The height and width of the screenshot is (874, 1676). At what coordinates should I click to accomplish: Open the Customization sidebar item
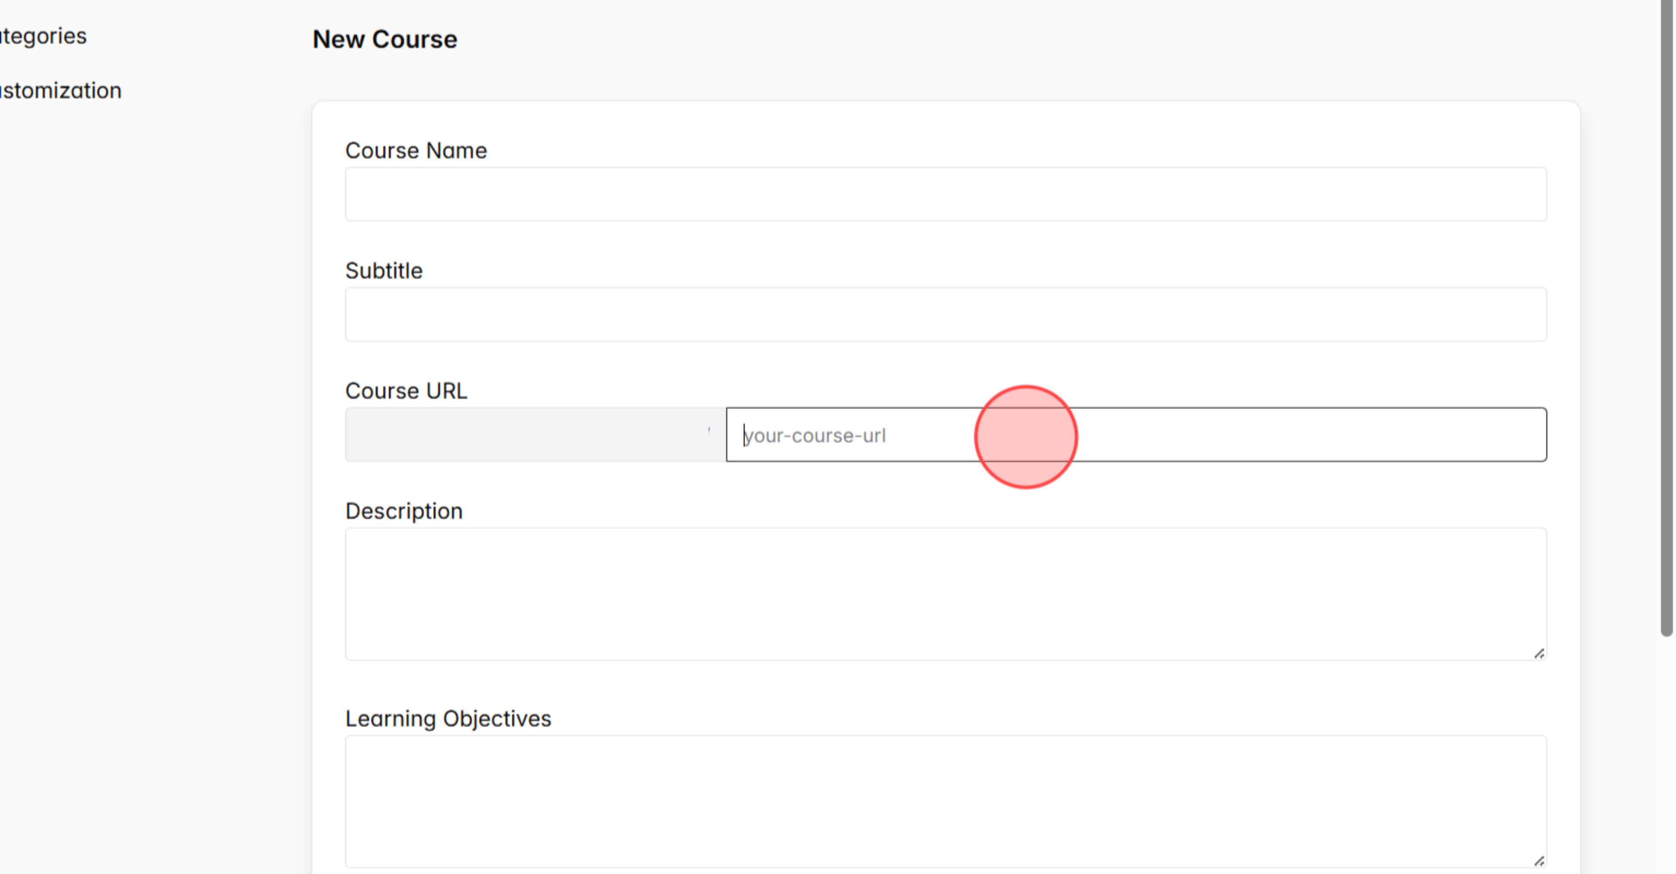(60, 90)
